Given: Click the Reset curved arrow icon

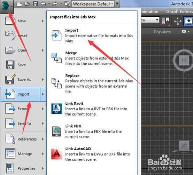Looking at the screenshot, I should 10,35.
